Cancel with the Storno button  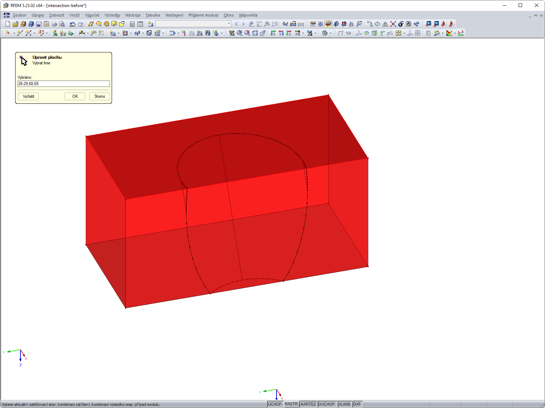(x=100, y=96)
